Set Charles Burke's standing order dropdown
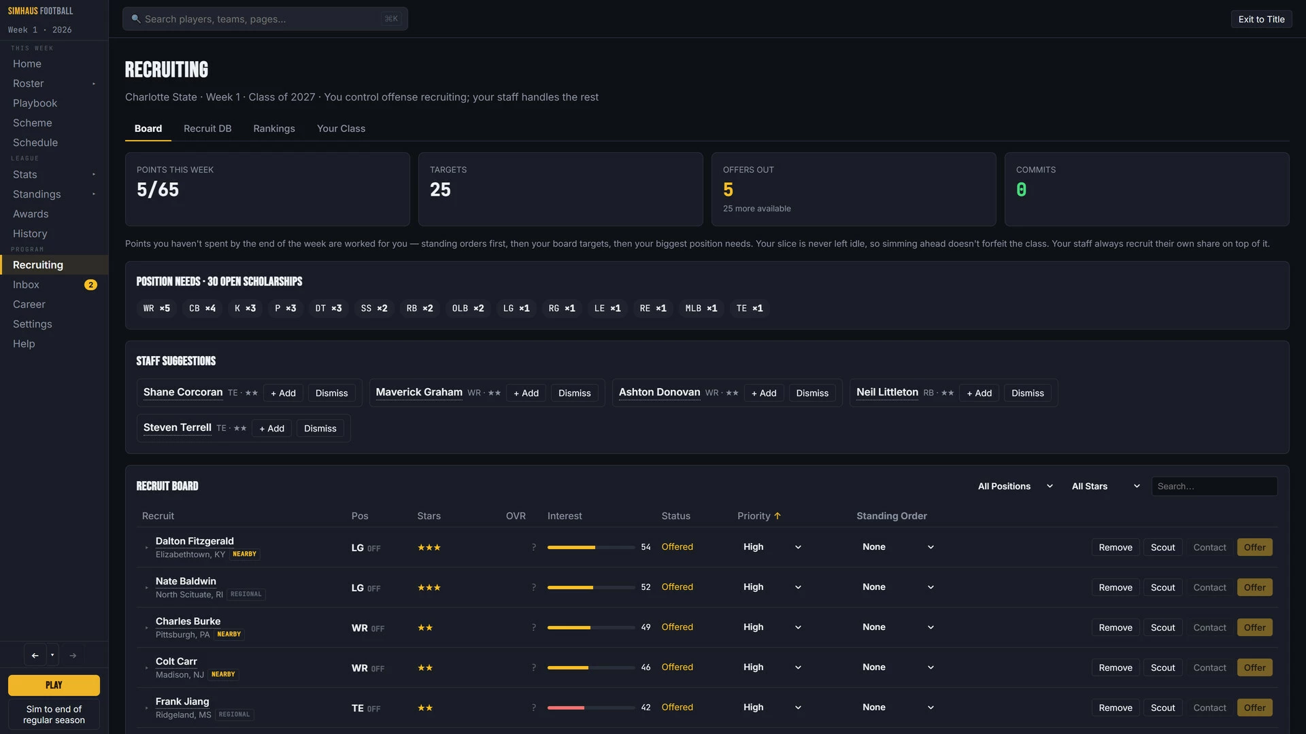This screenshot has height=734, width=1306. (898, 627)
